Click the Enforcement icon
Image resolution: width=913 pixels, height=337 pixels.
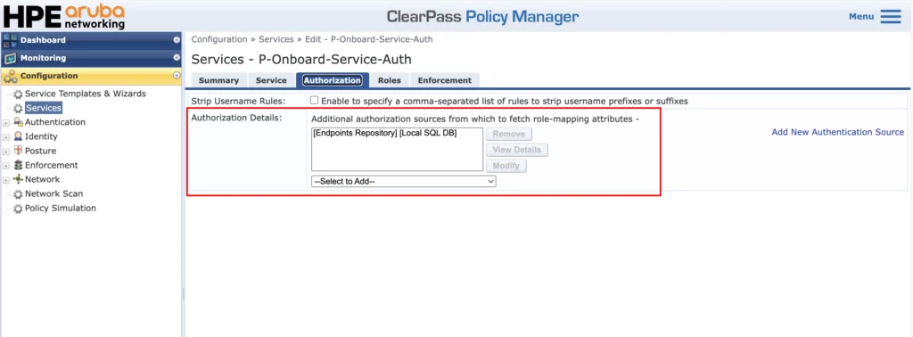click(19, 165)
